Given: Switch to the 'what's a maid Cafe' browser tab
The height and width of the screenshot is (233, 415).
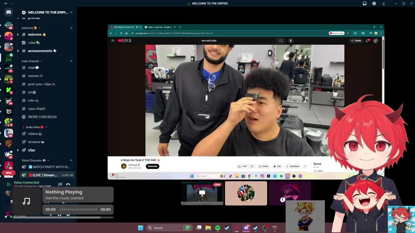Looking at the screenshot, I should point(160,27).
